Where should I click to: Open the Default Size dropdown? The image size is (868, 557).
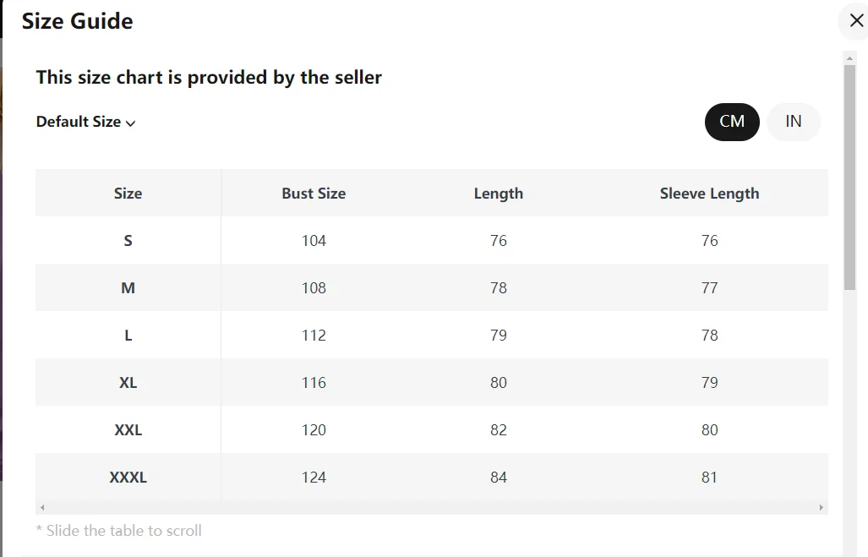pos(86,122)
